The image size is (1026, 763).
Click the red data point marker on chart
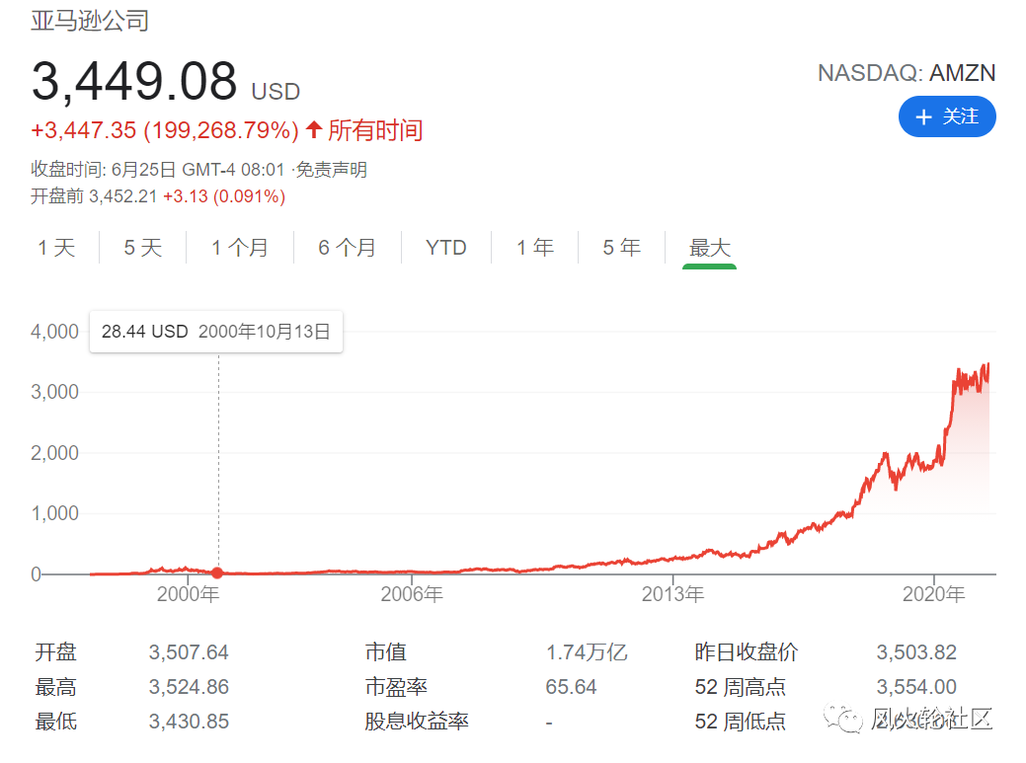click(217, 573)
